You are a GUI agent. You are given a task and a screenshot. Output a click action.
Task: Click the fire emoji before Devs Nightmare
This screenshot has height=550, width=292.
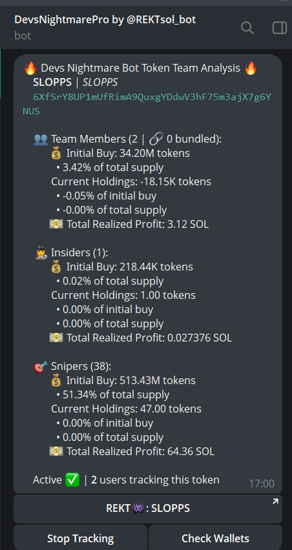click(x=30, y=68)
